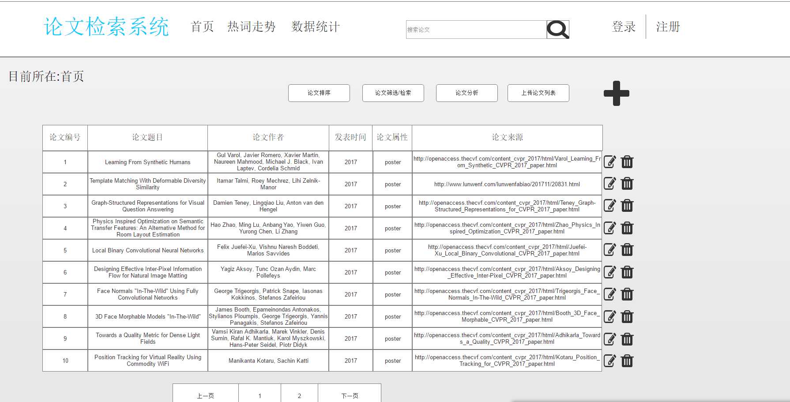
Task: Click the 论文题目 column header
Action: coord(147,138)
